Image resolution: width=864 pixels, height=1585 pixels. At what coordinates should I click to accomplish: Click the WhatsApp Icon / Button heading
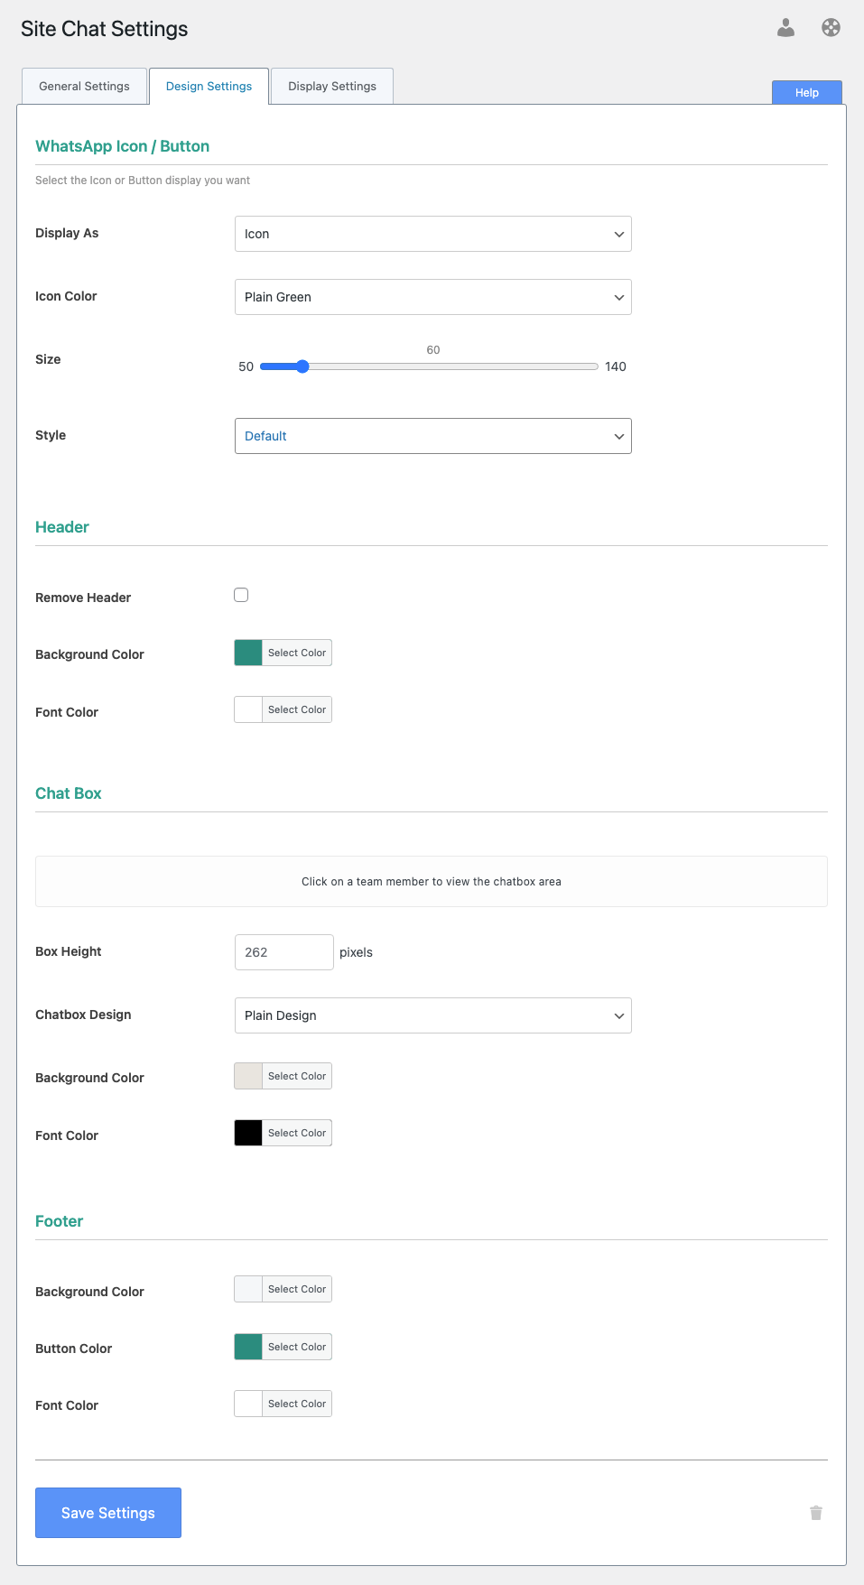(x=123, y=146)
